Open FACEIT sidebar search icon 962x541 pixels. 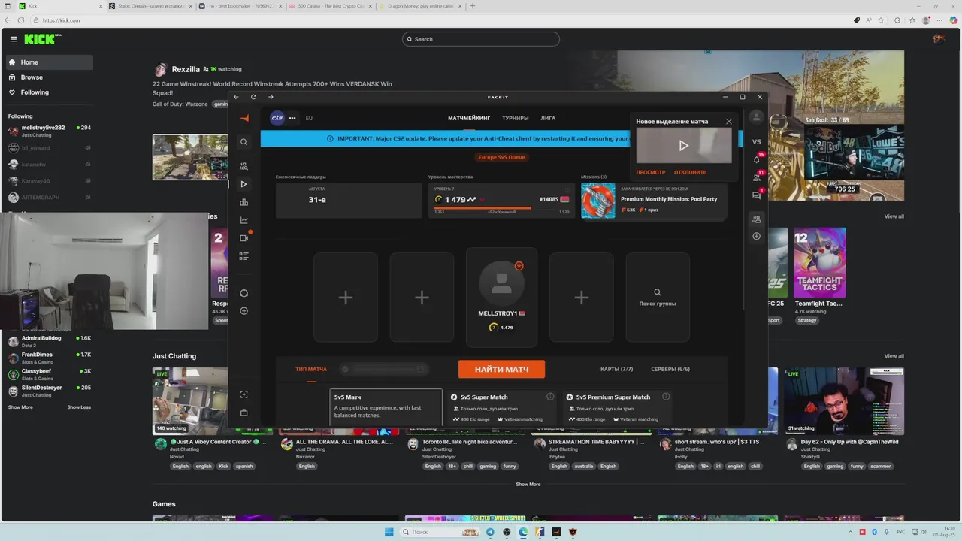244,142
